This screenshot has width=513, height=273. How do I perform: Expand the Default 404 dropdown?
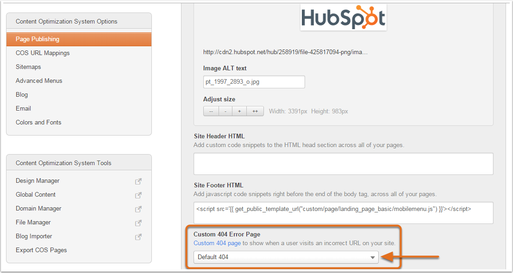(286, 257)
